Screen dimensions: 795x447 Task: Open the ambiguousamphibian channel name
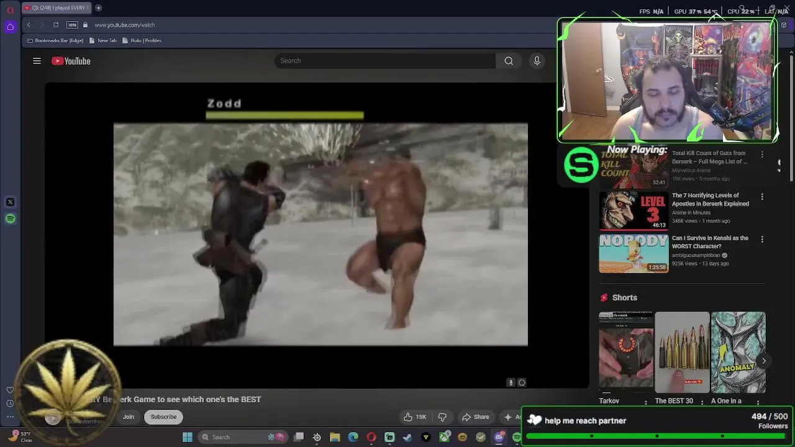click(x=696, y=255)
